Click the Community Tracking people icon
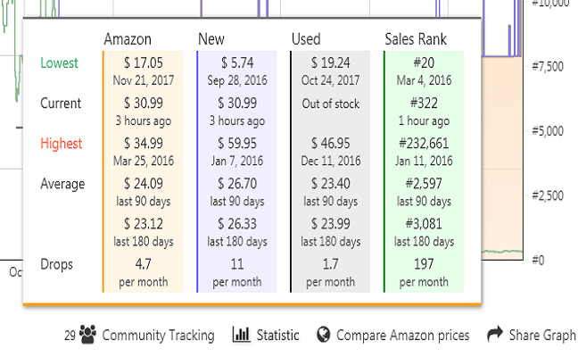The height and width of the screenshot is (357, 578). pyautogui.click(x=87, y=336)
